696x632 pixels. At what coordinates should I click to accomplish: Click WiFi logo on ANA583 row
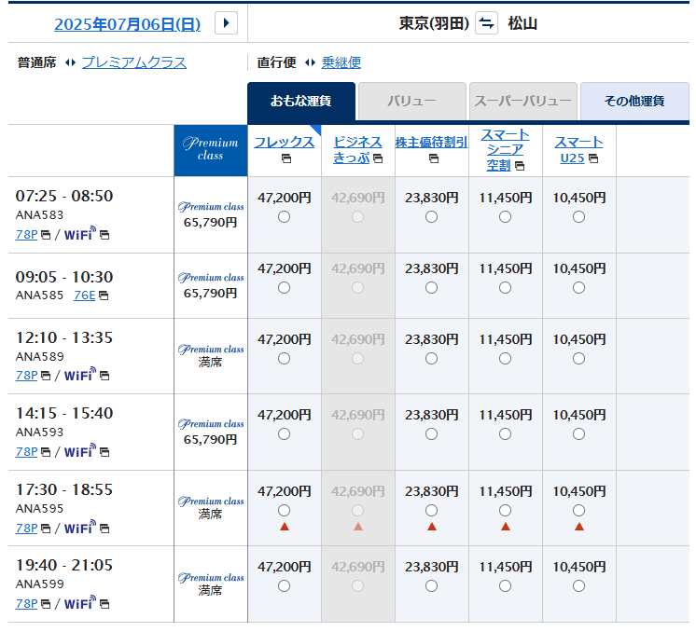point(80,233)
